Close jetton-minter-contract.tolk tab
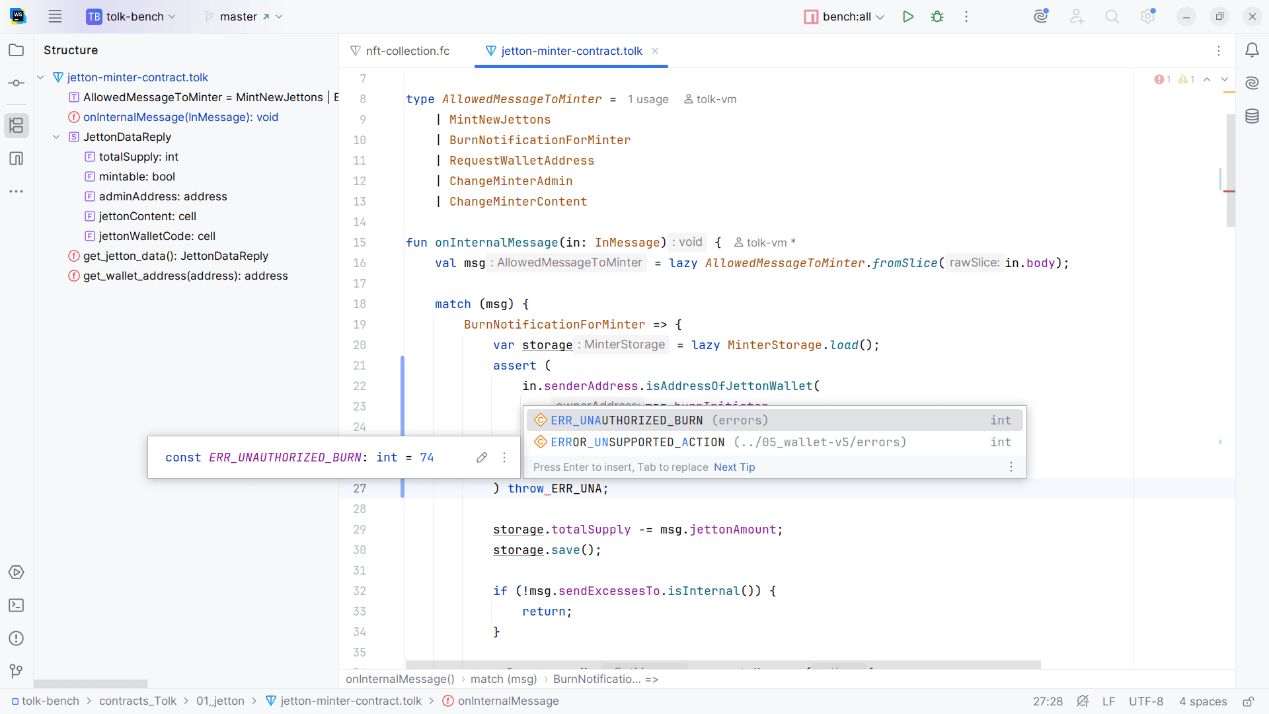Screen dimensions: 1269x714 pyautogui.click(x=655, y=51)
